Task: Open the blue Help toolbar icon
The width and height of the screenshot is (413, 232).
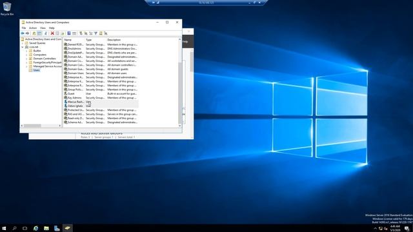Action: pyautogui.click(x=69, y=33)
